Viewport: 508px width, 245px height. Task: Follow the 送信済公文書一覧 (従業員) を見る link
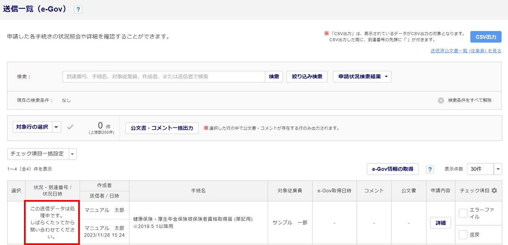[x=466, y=51]
